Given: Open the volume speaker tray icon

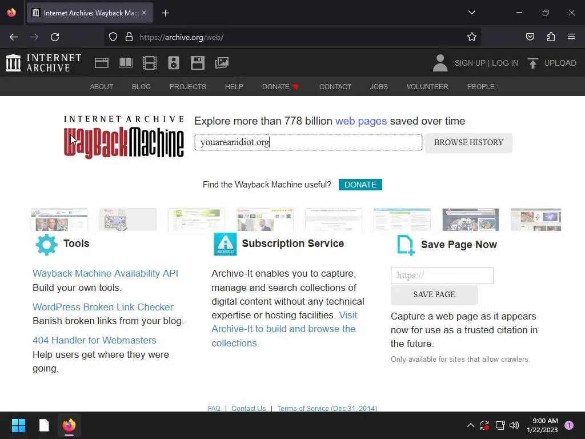Looking at the screenshot, I should click(x=514, y=425).
